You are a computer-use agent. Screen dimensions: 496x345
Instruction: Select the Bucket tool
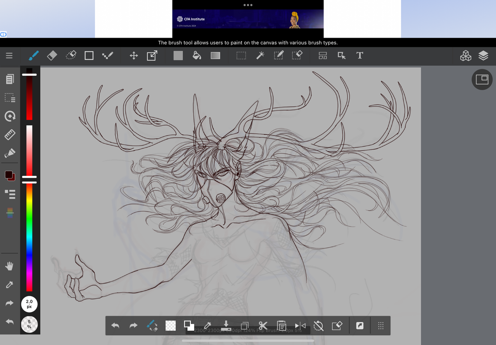(197, 56)
